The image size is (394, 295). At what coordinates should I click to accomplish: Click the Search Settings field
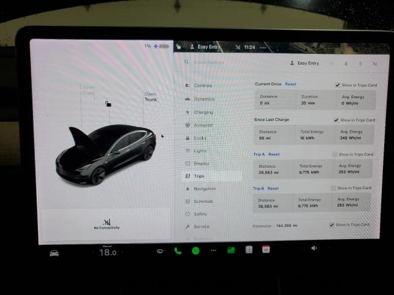pos(209,62)
